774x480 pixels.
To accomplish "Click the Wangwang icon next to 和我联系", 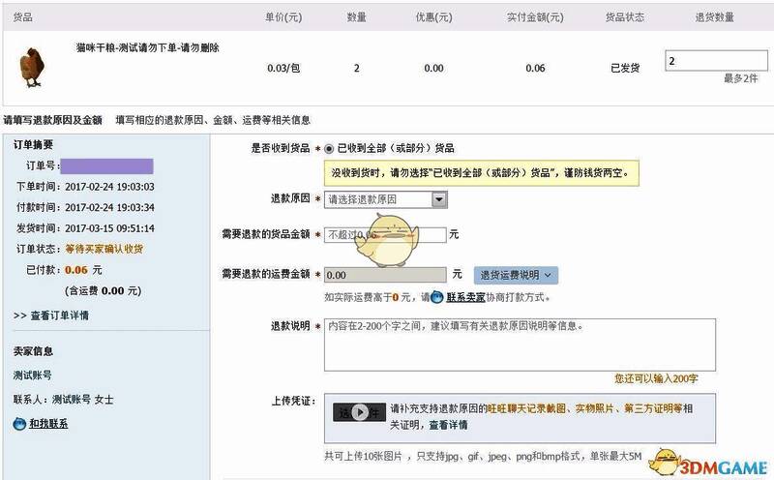I will [19, 424].
